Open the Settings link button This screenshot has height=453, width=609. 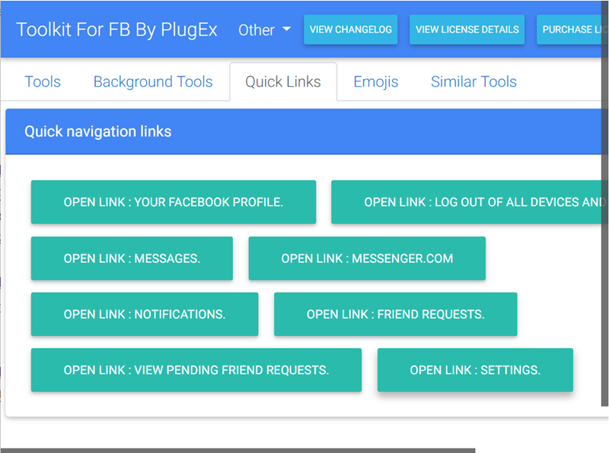click(x=475, y=370)
